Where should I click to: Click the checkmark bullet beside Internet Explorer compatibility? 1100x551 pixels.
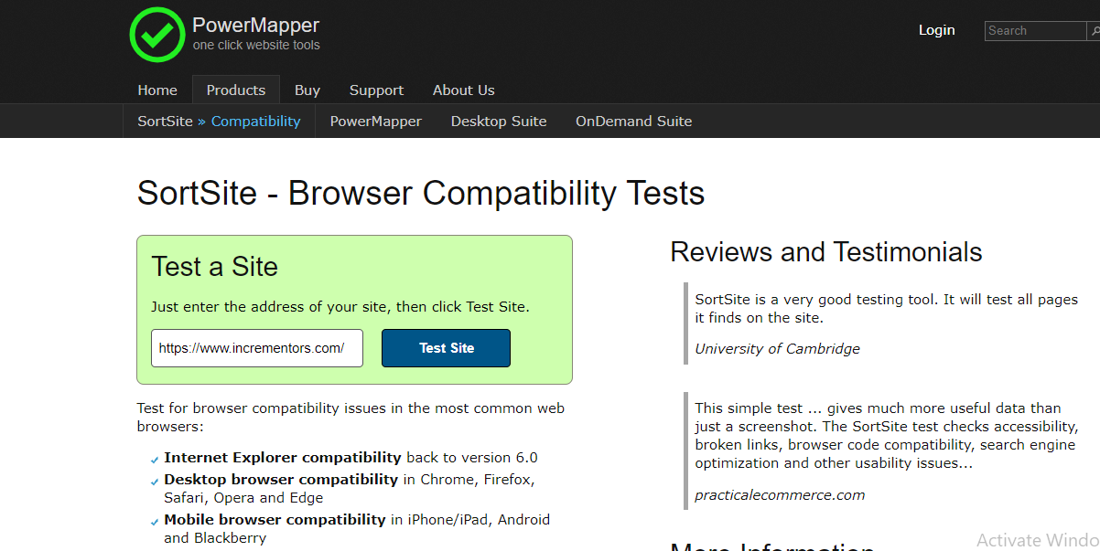155,460
